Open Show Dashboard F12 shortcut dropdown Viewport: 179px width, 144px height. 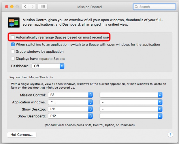click(x=70, y=116)
